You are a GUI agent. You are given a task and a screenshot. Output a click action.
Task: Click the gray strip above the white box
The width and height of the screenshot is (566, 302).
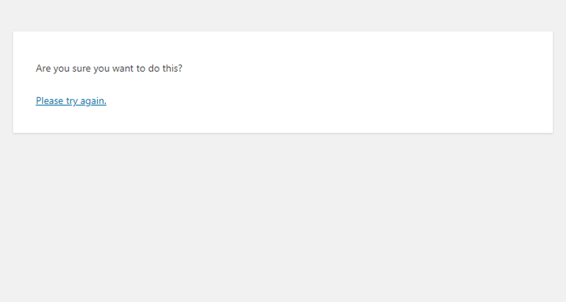283,15
